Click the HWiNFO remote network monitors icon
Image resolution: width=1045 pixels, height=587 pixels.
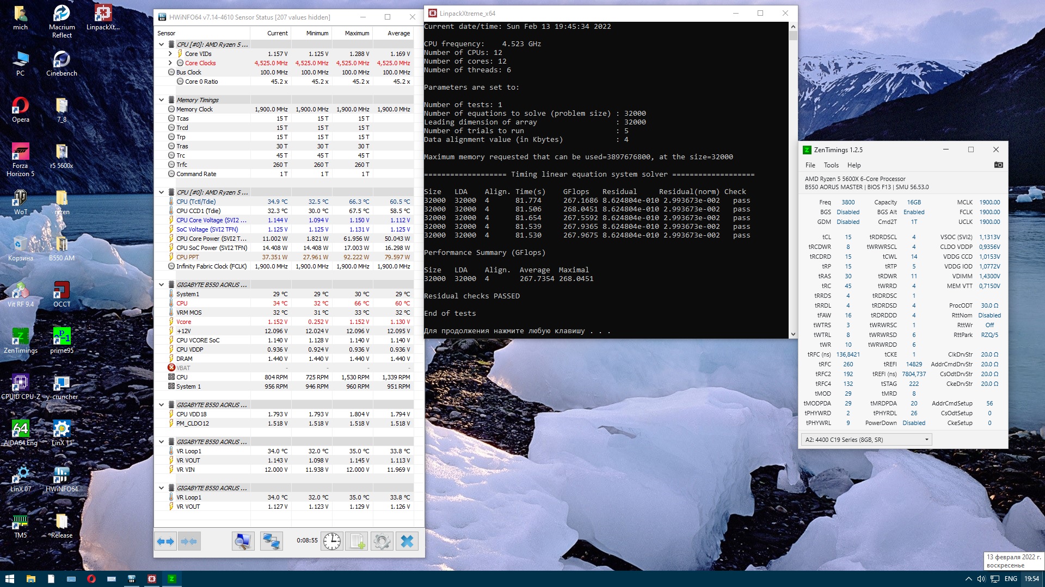[271, 541]
